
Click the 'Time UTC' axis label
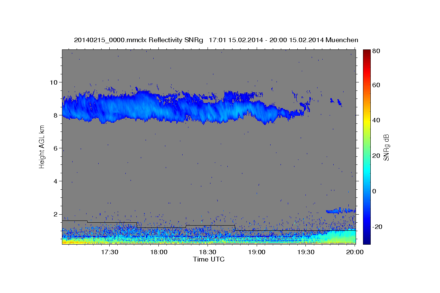point(209,259)
